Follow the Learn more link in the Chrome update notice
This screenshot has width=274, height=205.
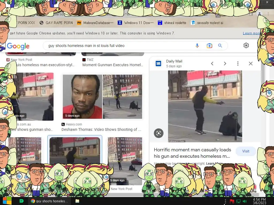(x=251, y=33)
